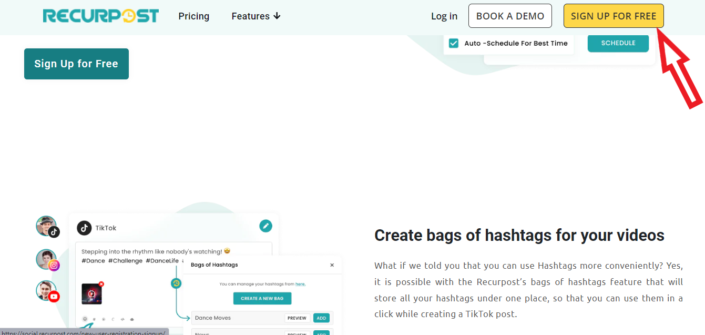705x335 pixels.
Task: Click the 'Bags of Hashtags' dialog title
Action: pyautogui.click(x=214, y=265)
